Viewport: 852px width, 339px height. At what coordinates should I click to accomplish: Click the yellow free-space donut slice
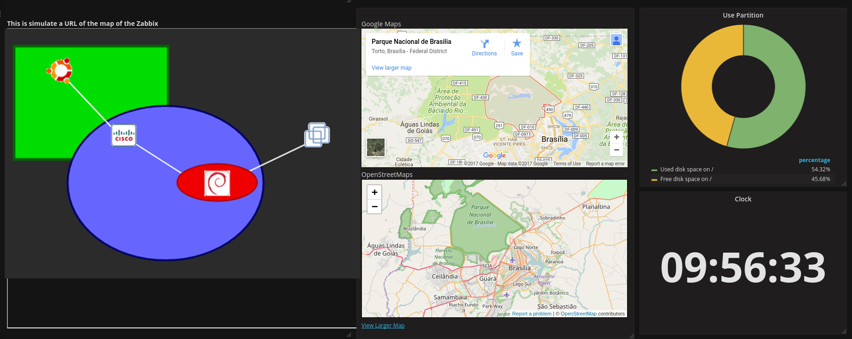697,83
